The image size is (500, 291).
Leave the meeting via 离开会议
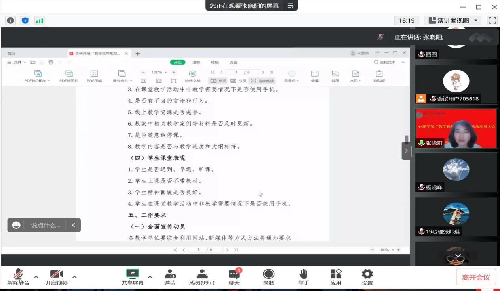476,277
